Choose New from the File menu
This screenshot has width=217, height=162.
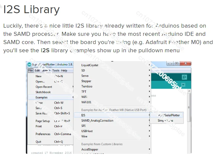(x=50, y=76)
